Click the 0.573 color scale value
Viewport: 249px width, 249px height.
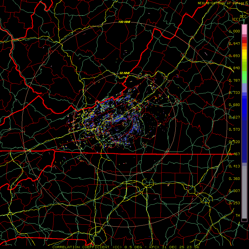[234, 129]
